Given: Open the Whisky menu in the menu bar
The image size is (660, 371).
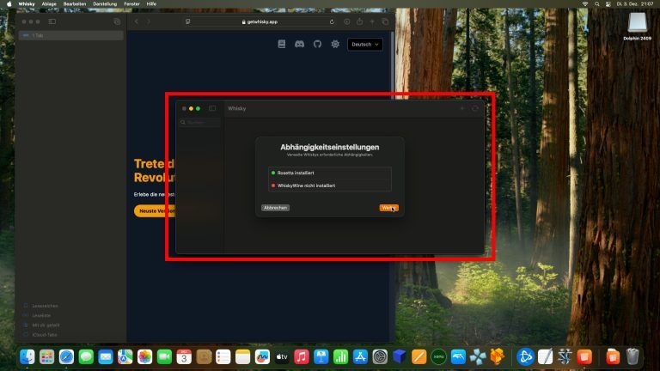Looking at the screenshot, I should point(27,3).
